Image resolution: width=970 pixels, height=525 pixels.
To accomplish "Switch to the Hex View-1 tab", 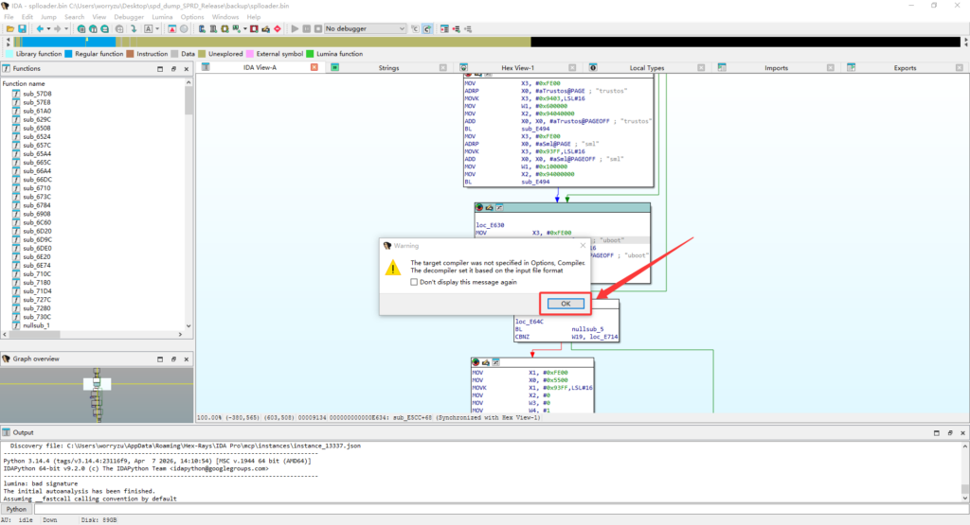I will pos(517,68).
